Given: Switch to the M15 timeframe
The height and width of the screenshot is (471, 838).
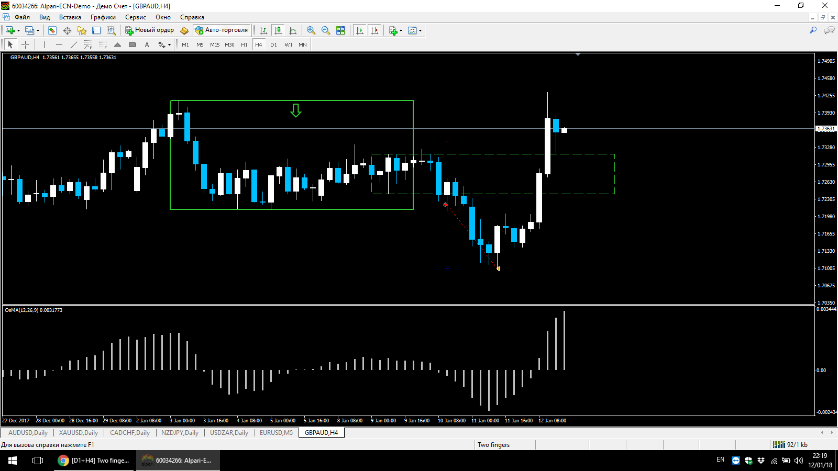Looking at the screenshot, I should point(215,45).
